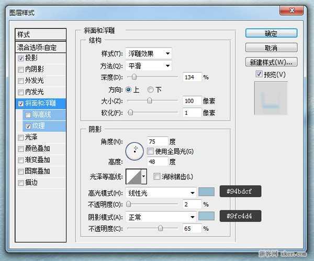Open the 高光模式(H) blend mode dropdown
314x261 pixels.
[x=161, y=193]
